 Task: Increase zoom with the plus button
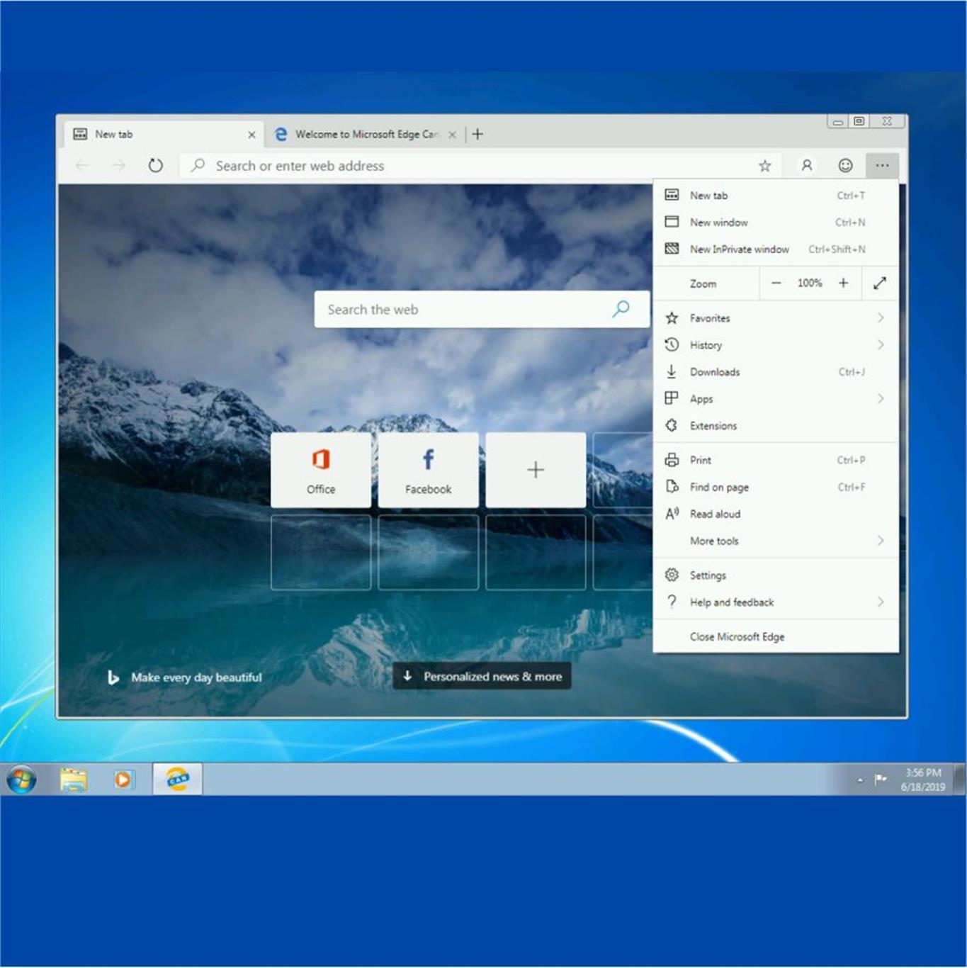tap(843, 283)
